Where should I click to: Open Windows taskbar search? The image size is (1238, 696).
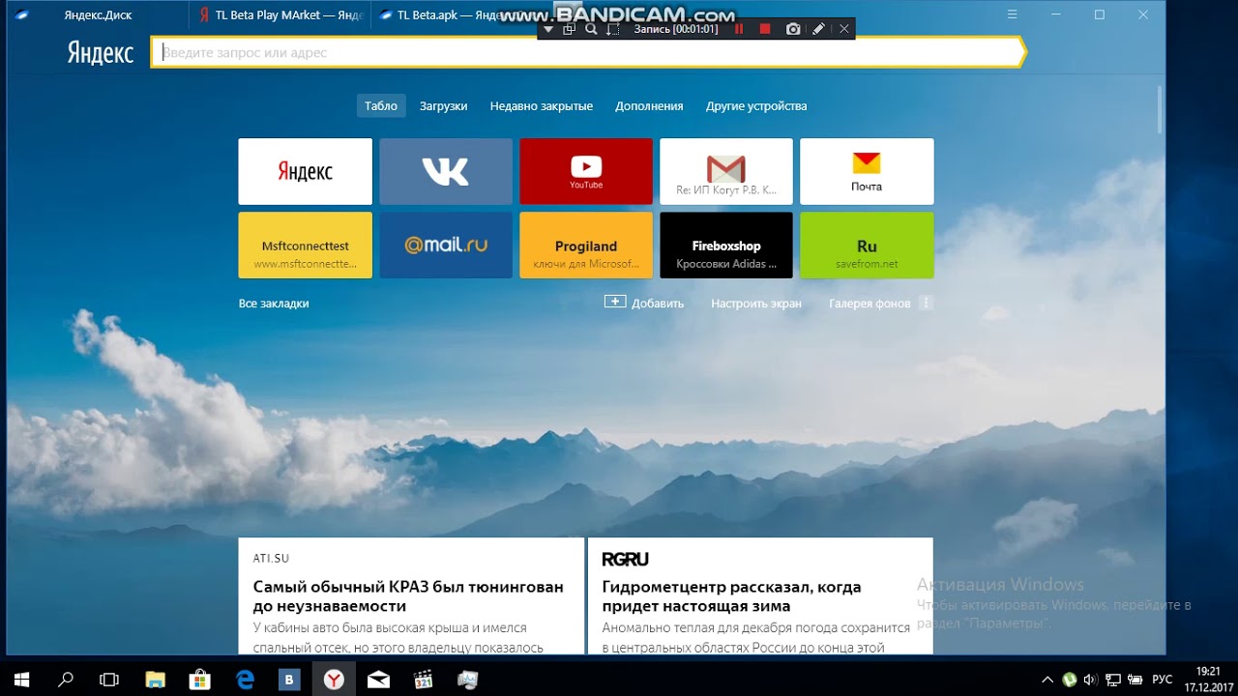66,680
